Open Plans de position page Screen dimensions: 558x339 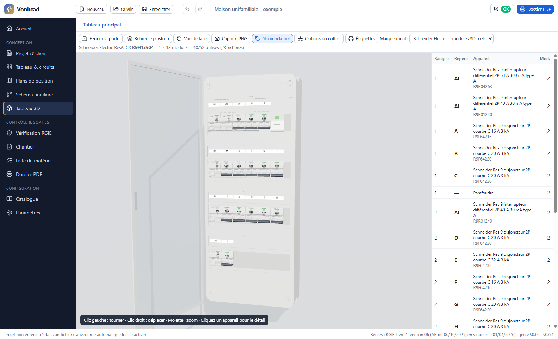coord(38,81)
